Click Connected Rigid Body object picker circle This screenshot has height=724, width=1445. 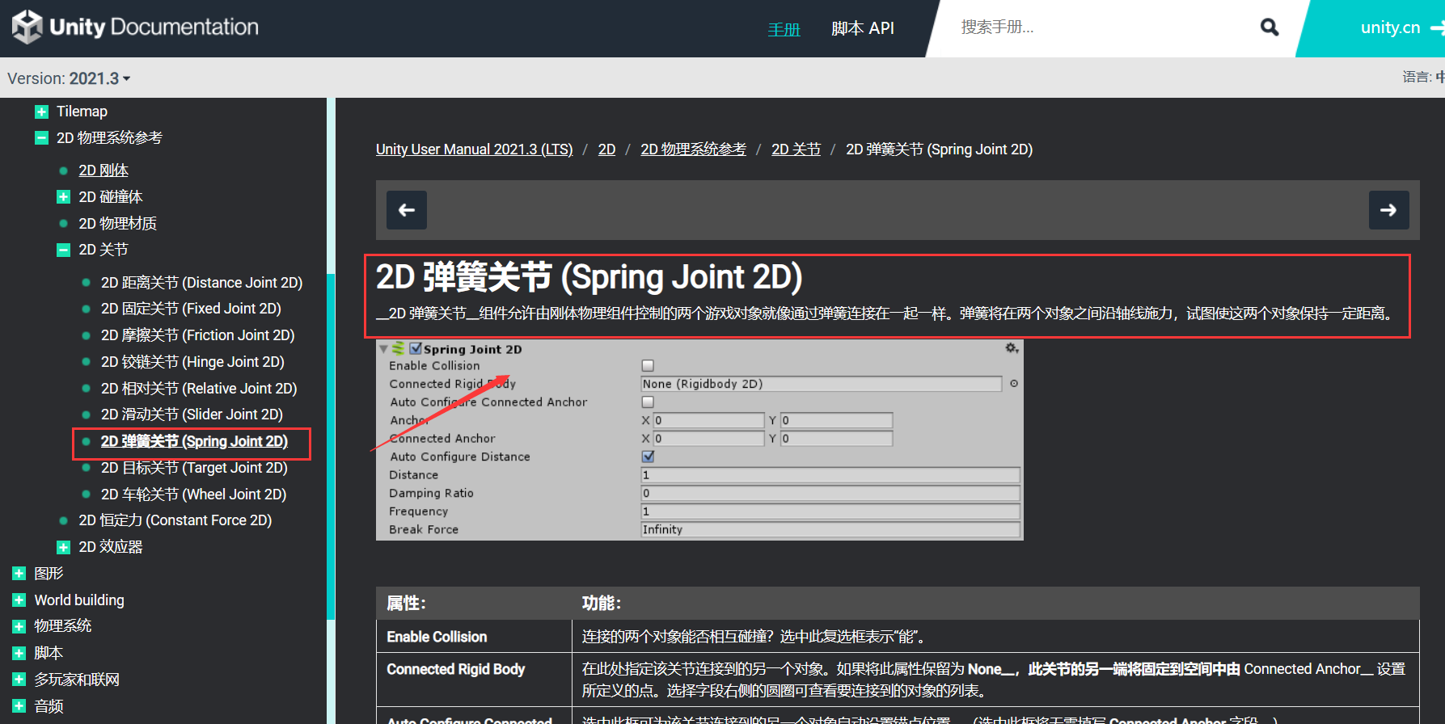pyautogui.click(x=1013, y=384)
